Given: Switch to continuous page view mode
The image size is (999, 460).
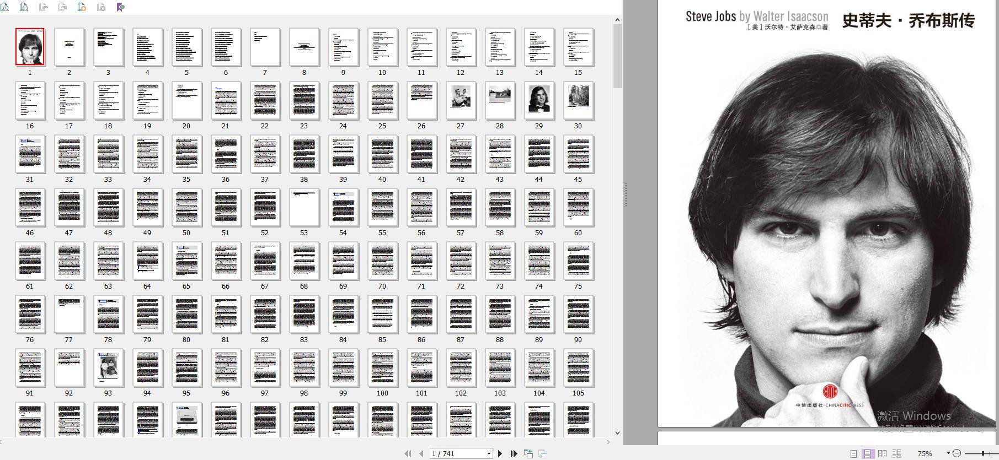Looking at the screenshot, I should tap(868, 453).
